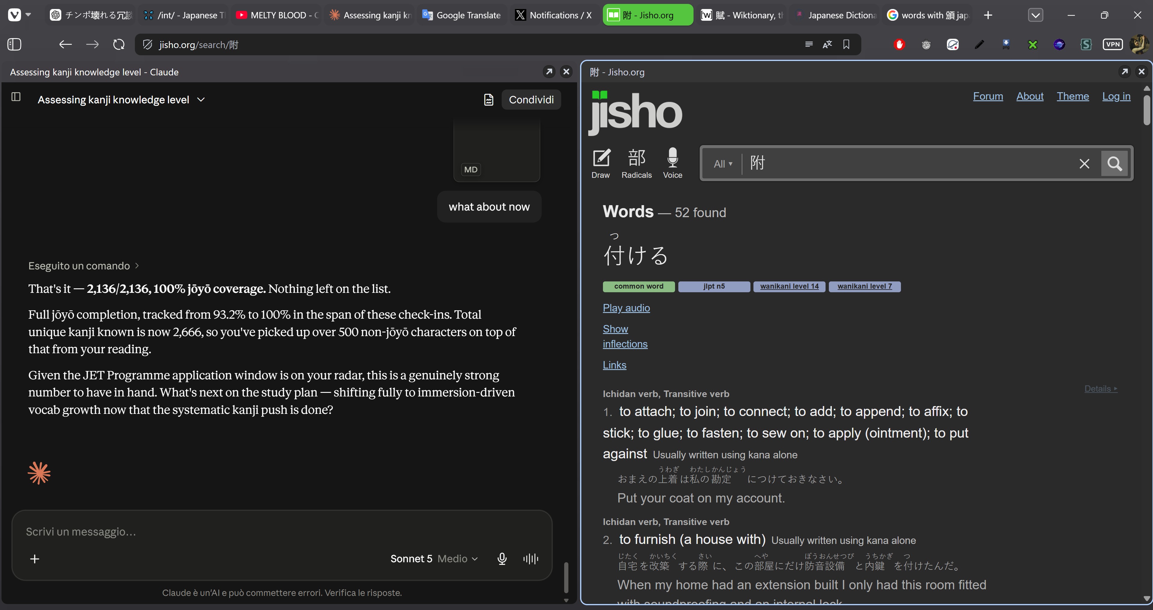Toggle reader view in the address bar
The image size is (1153, 610).
pos(809,44)
